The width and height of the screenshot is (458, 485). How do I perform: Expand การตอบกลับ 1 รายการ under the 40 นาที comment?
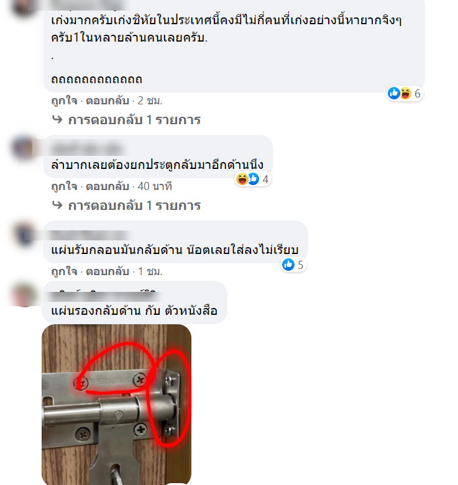pyautogui.click(x=134, y=206)
